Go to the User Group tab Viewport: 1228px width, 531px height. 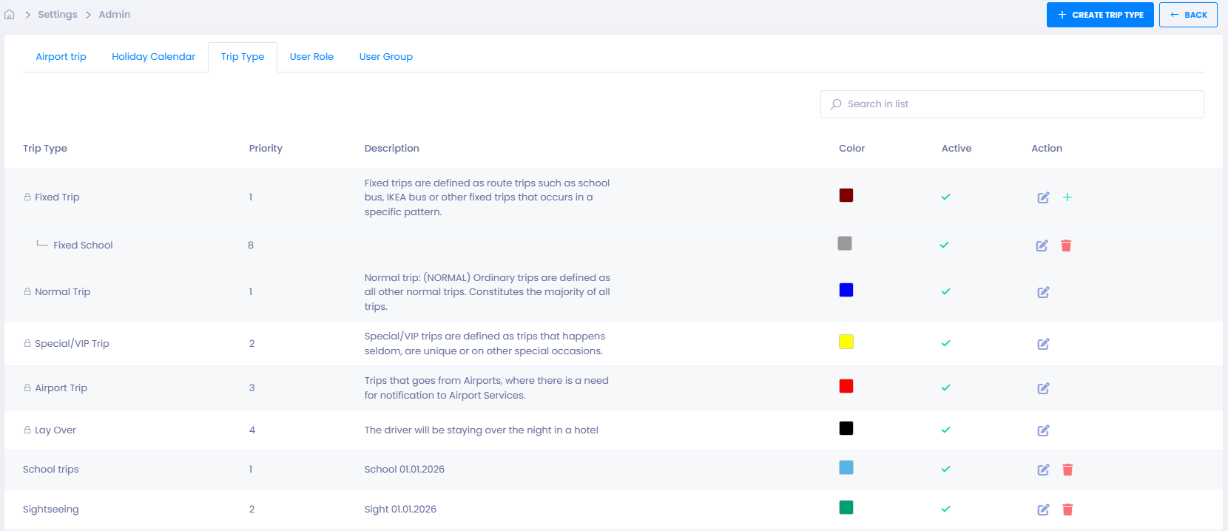tap(385, 57)
